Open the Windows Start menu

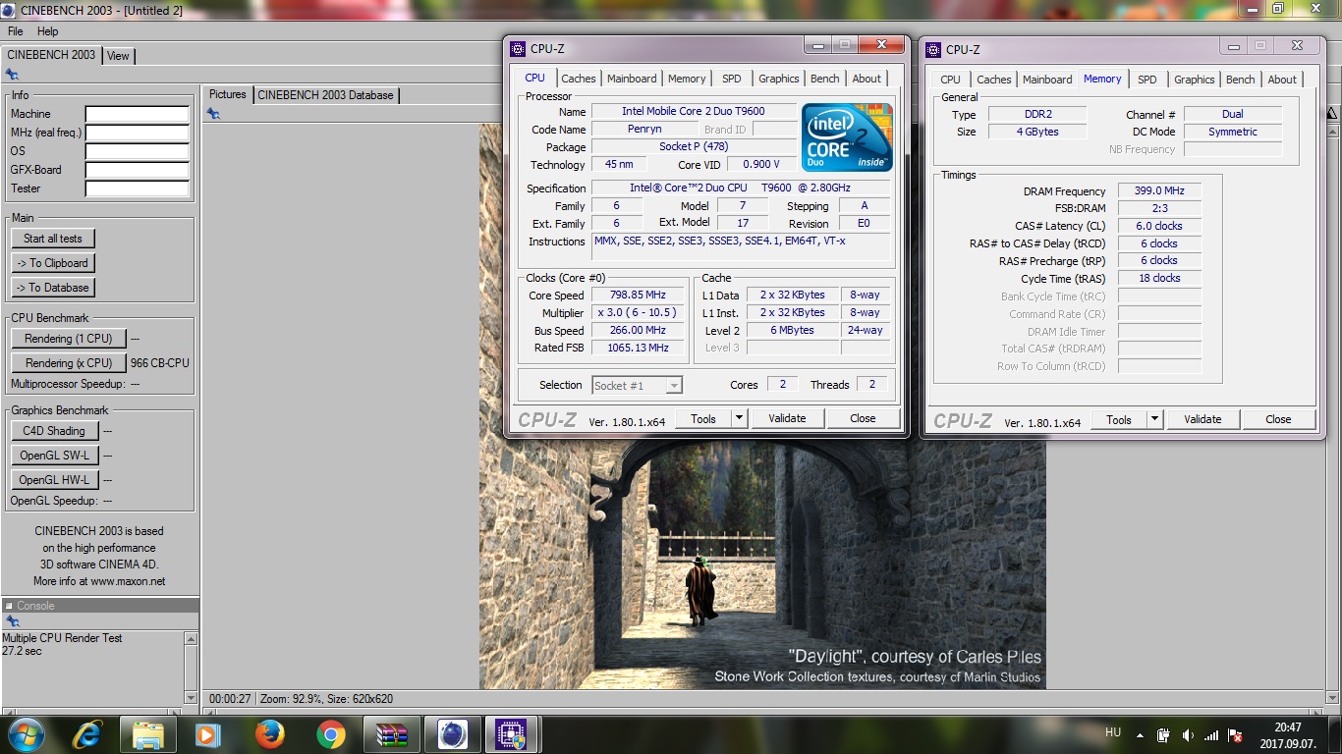pos(27,734)
